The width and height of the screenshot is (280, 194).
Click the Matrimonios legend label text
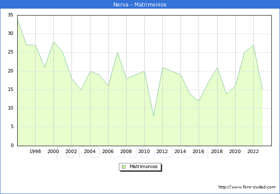tap(143, 166)
